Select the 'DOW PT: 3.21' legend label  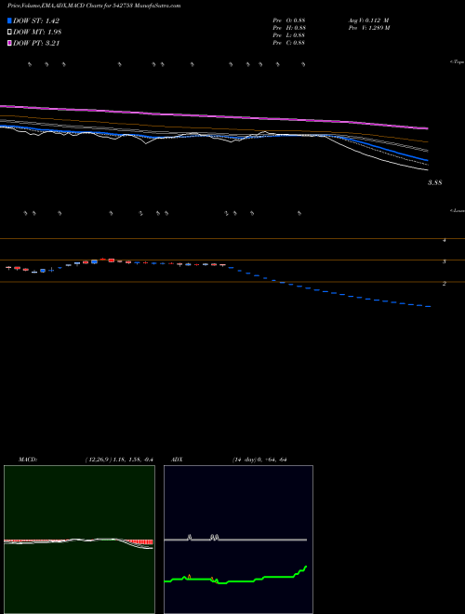tap(36, 44)
